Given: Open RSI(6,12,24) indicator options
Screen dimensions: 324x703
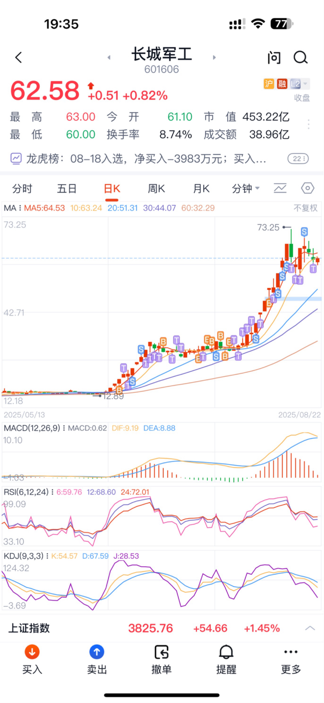Looking at the screenshot, I should (29, 492).
